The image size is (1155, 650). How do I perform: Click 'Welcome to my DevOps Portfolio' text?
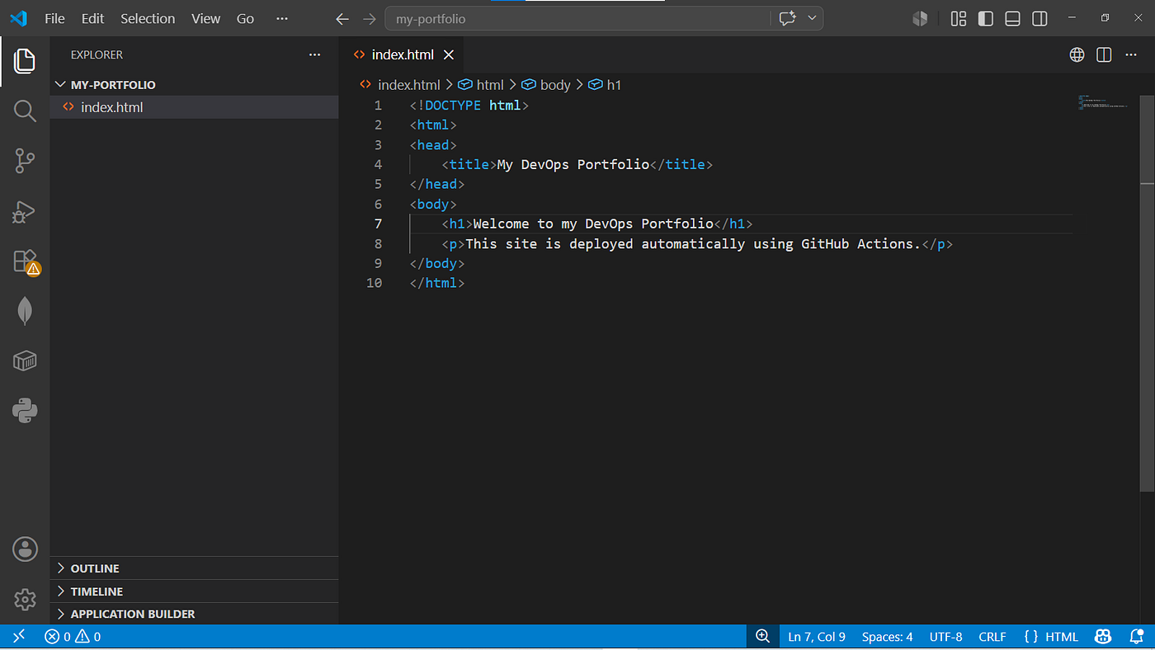[x=593, y=224]
